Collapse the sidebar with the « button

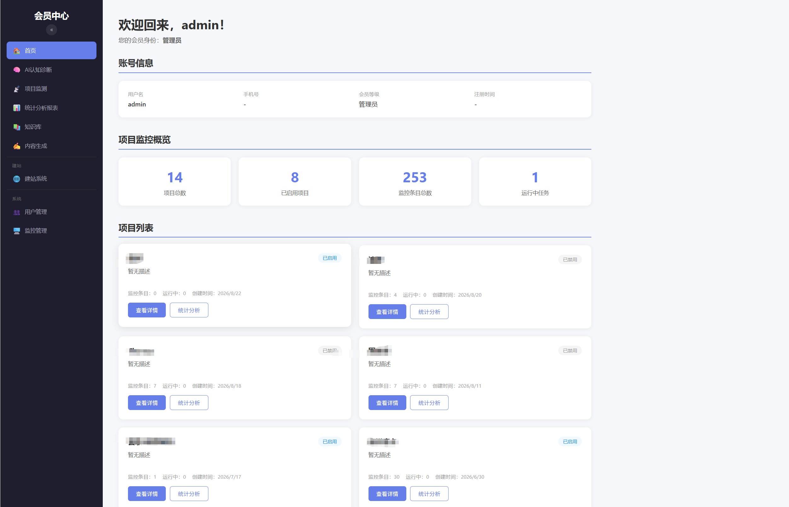click(51, 30)
